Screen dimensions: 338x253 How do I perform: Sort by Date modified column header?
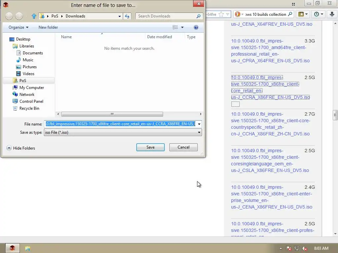pyautogui.click(x=159, y=37)
